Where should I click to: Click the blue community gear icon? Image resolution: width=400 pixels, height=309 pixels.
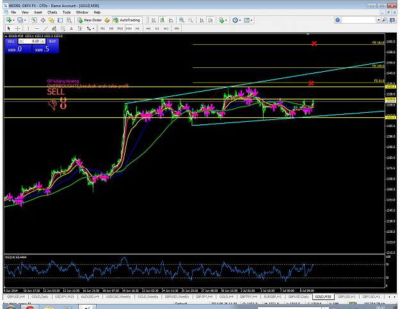pyautogui.click(x=338, y=20)
